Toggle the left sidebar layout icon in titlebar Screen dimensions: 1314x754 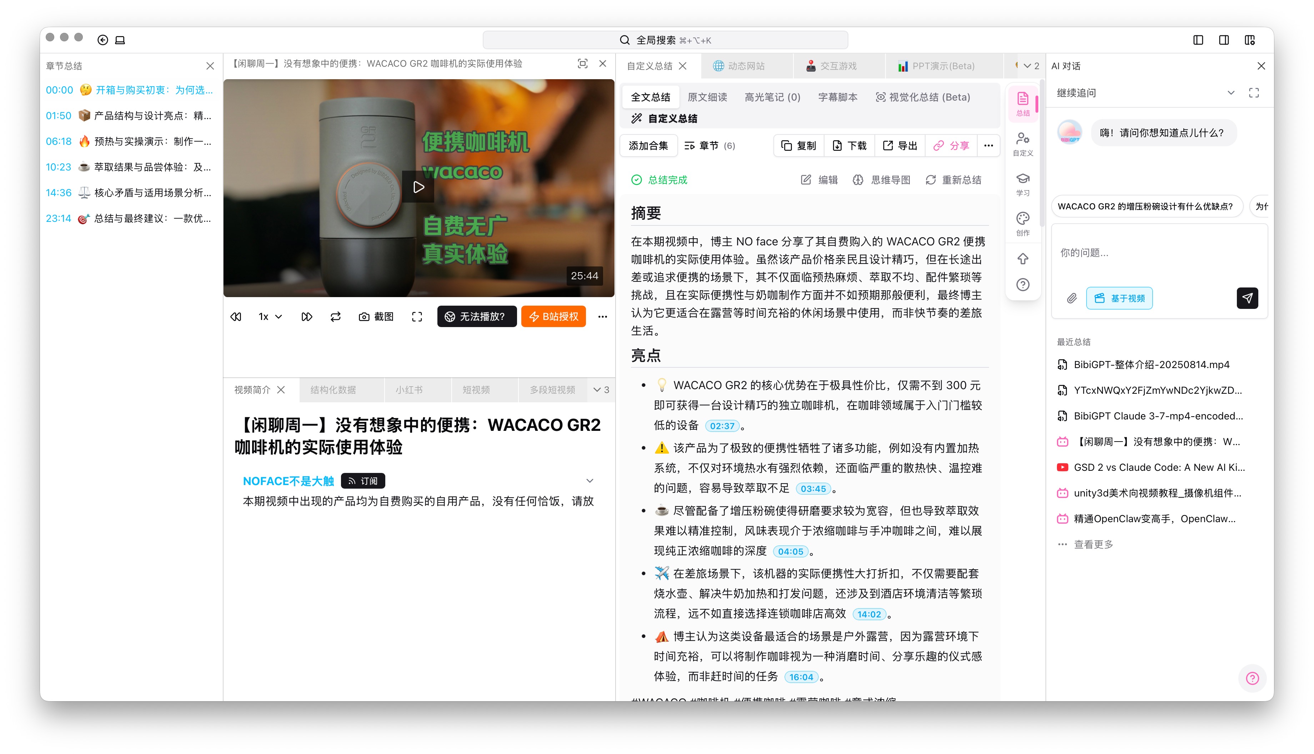[1198, 40]
